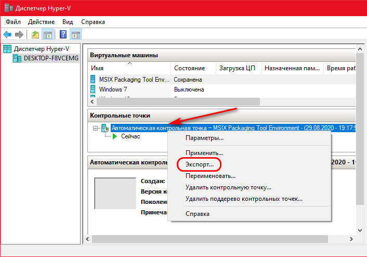Click the main pane scroll down arrow
The image size is (367, 257).
[360, 230]
